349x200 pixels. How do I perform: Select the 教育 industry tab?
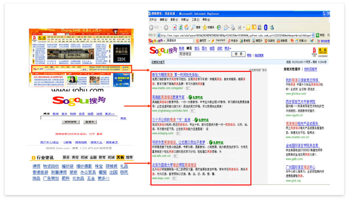point(102,157)
